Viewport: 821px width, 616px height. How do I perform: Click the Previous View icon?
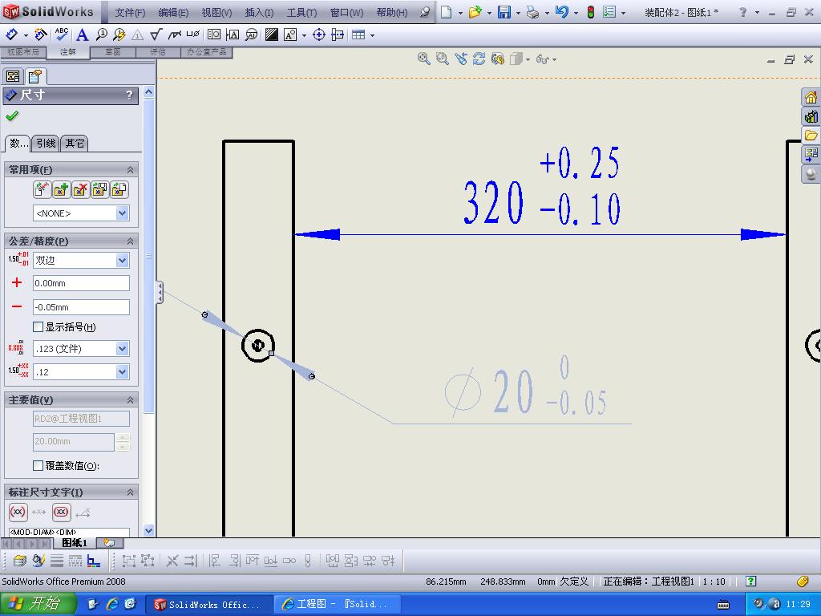[x=461, y=59]
